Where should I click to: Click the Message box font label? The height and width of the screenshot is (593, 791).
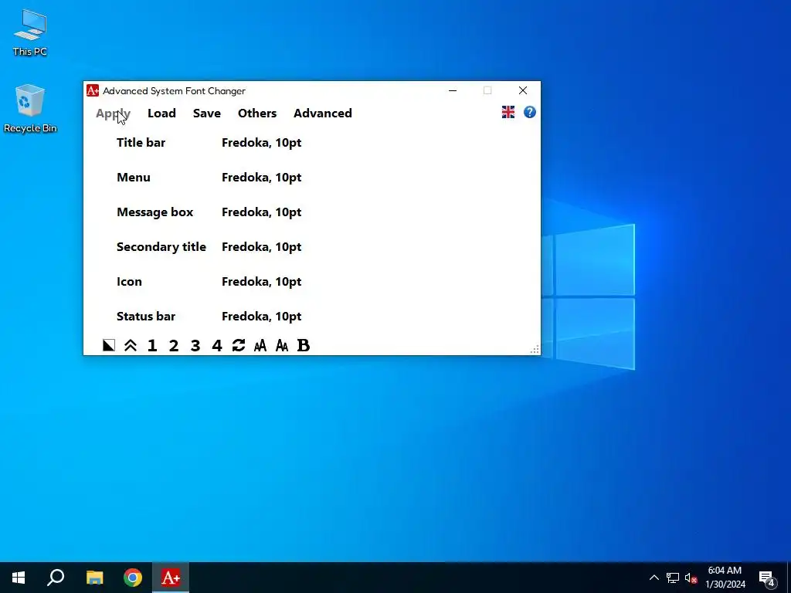click(154, 212)
